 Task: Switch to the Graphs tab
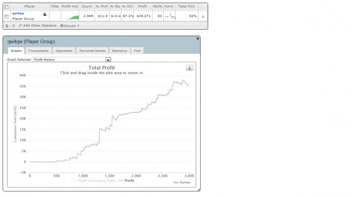[x=16, y=51]
